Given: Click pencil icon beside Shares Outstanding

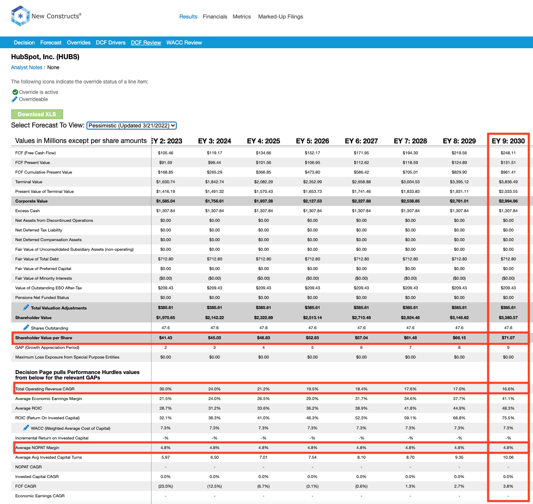Looking at the screenshot, I should click(x=26, y=327).
